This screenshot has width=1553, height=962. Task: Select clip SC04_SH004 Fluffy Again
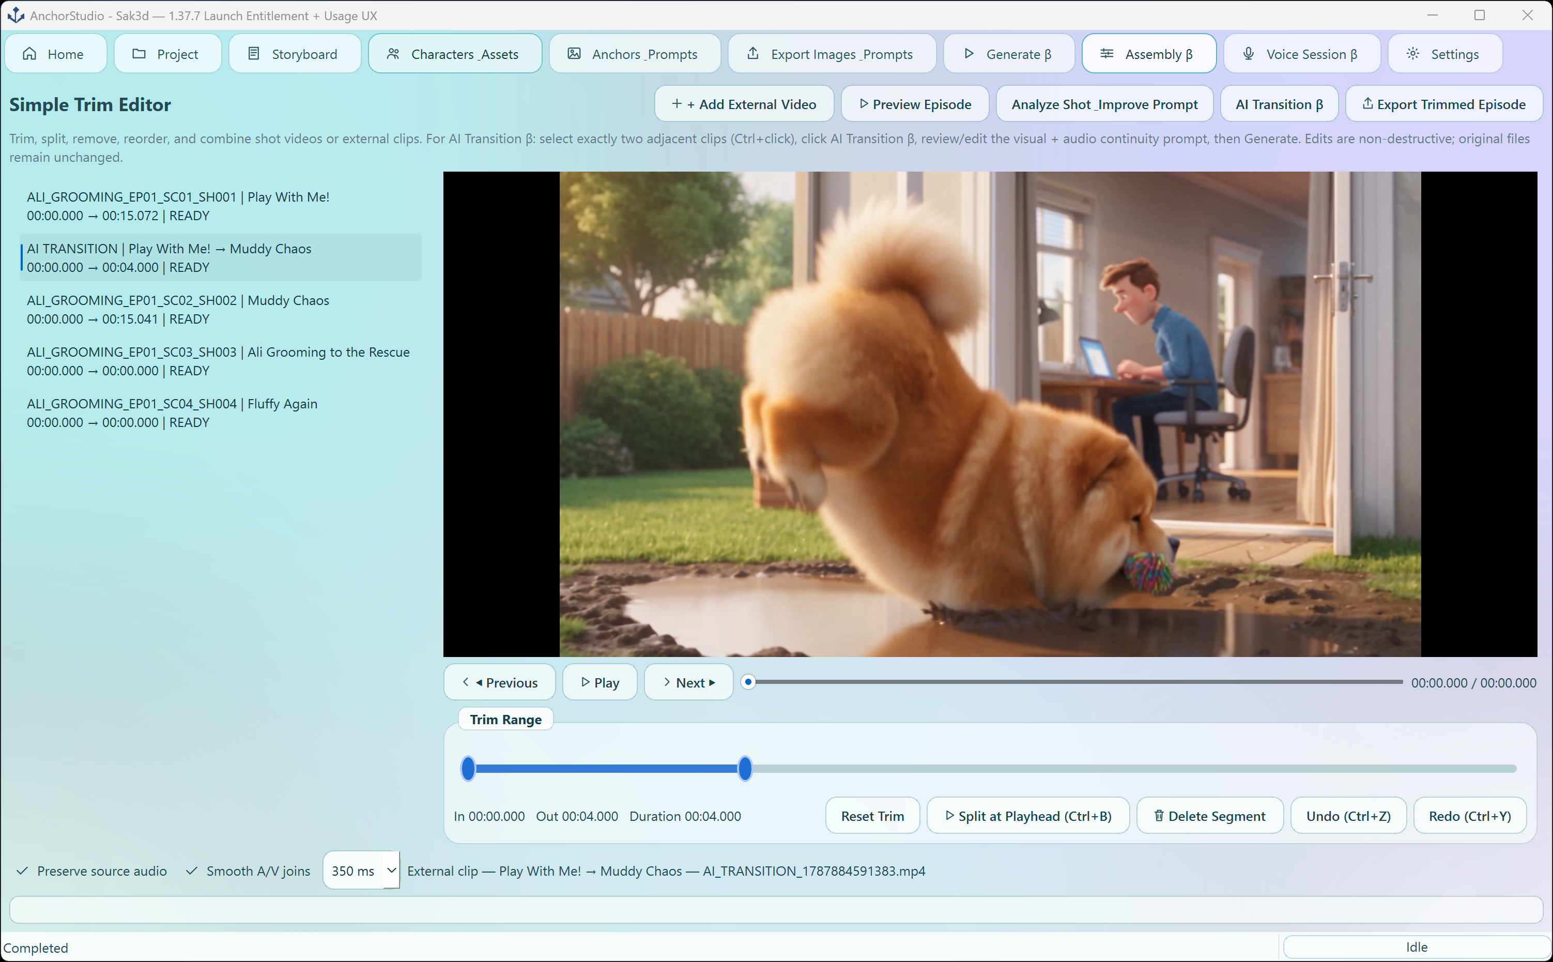click(x=221, y=413)
